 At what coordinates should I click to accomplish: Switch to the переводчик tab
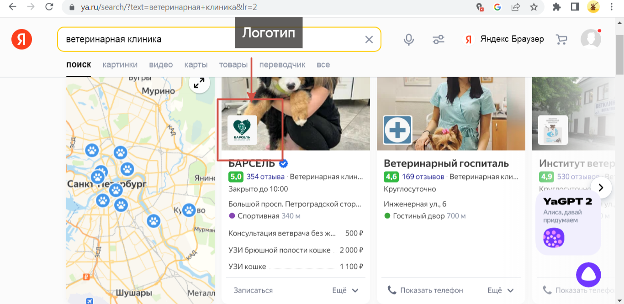click(x=282, y=64)
